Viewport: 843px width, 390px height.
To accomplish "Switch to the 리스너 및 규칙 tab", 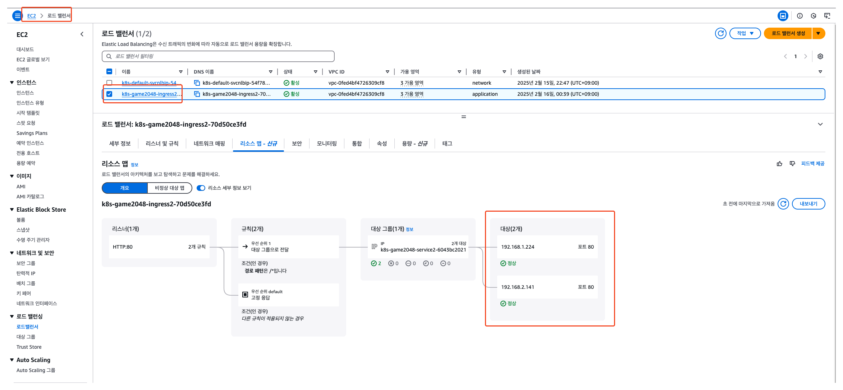I will (x=162, y=144).
